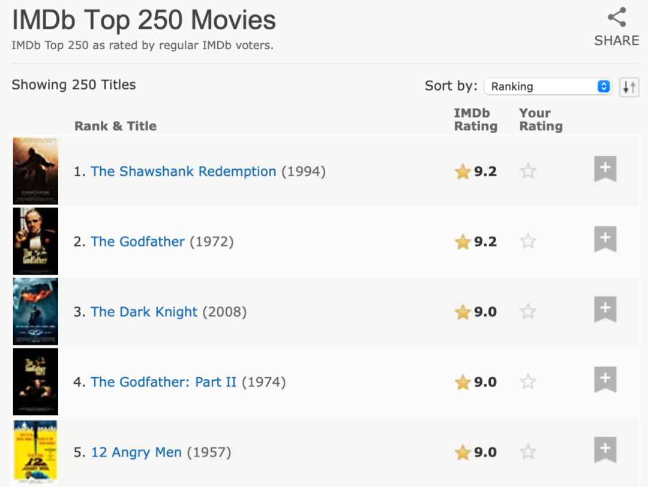Click the 12 Angry Men poster thumbnail

[35, 452]
